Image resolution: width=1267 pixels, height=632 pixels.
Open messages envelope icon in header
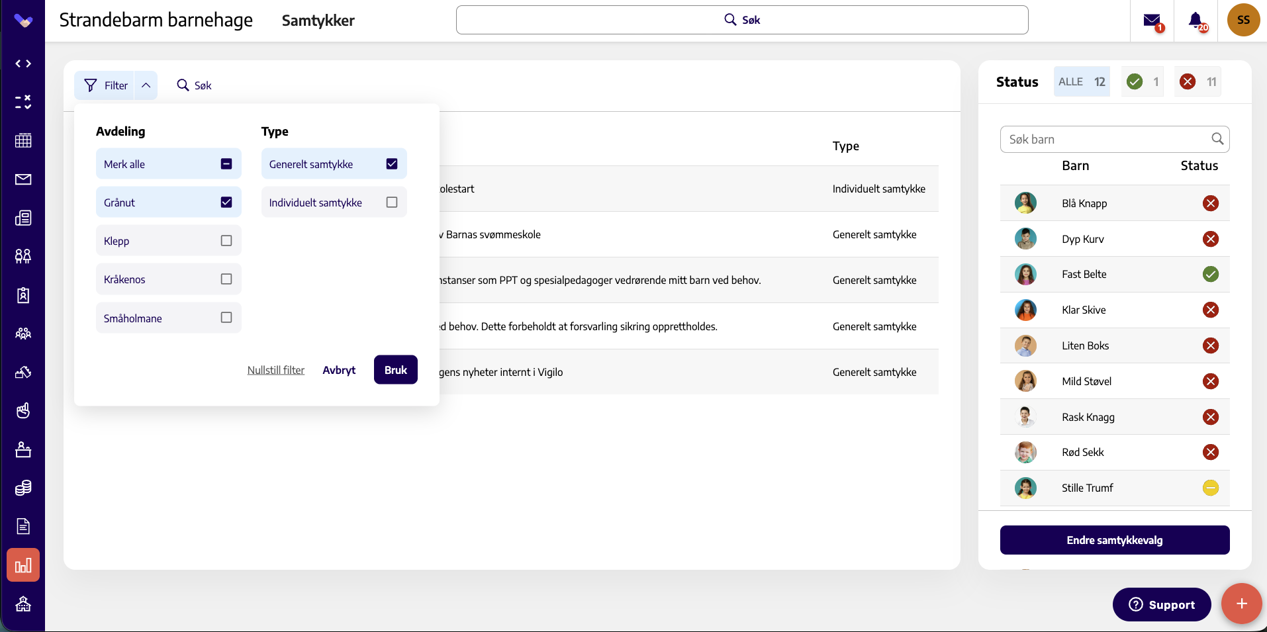pos(1152,21)
